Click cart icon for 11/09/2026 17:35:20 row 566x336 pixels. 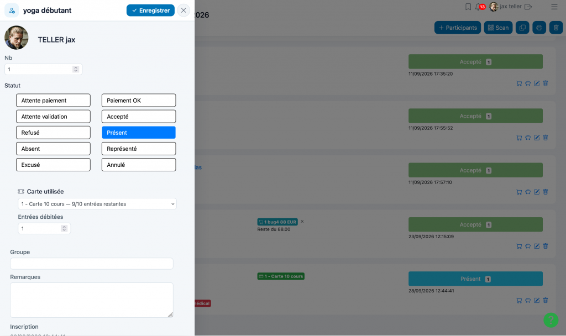519,83
